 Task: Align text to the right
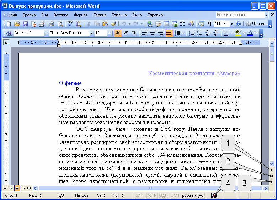point(161,33)
